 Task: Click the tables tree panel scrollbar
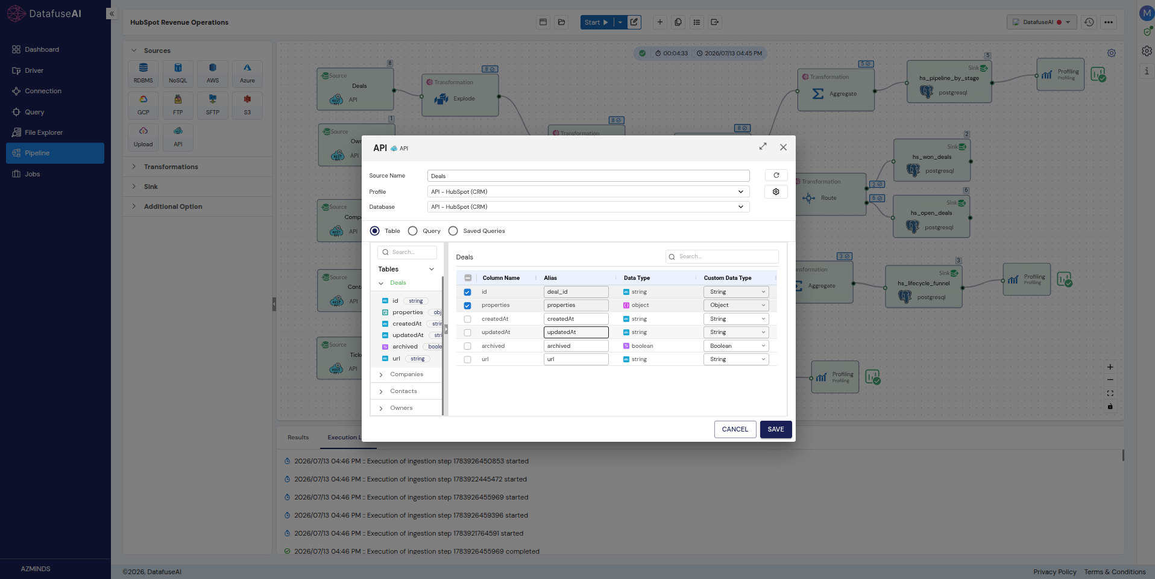[443, 345]
